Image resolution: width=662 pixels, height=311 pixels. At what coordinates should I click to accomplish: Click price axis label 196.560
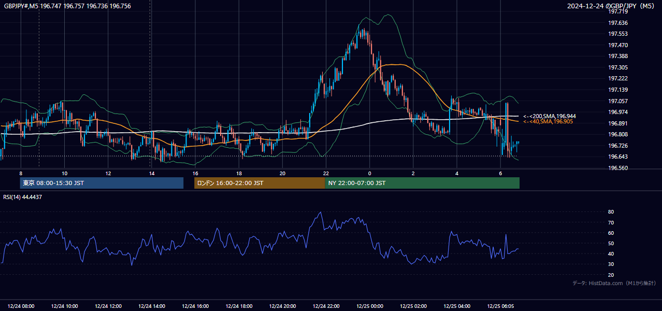click(x=618, y=168)
